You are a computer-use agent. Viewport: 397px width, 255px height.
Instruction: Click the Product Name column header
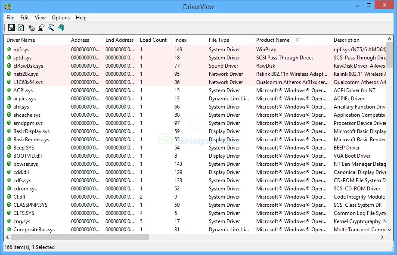(x=292, y=40)
